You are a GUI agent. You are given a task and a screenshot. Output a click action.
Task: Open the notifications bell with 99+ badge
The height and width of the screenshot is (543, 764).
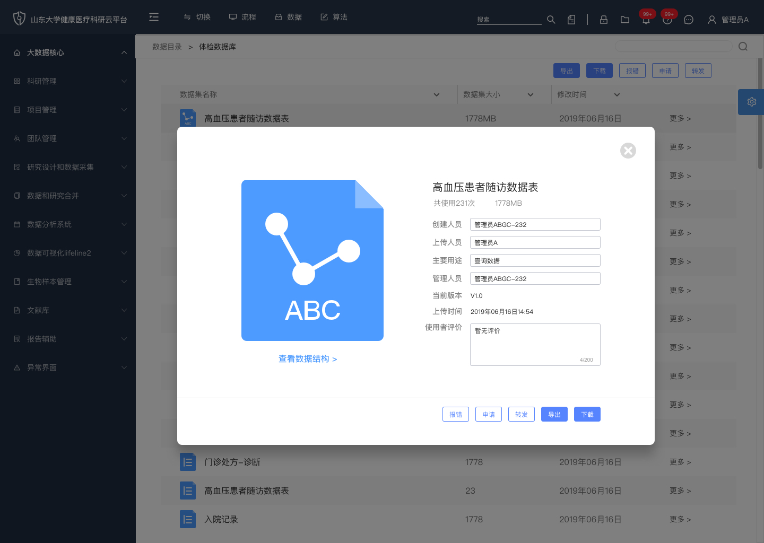tap(646, 19)
